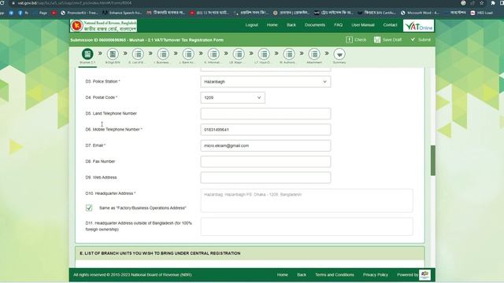Screen dimensions: 504x283
Task: Click the Mobile Telephone Number field
Action: (265, 130)
